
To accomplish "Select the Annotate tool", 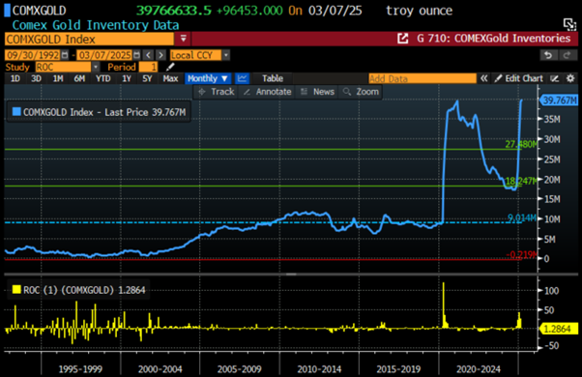I will tap(267, 92).
